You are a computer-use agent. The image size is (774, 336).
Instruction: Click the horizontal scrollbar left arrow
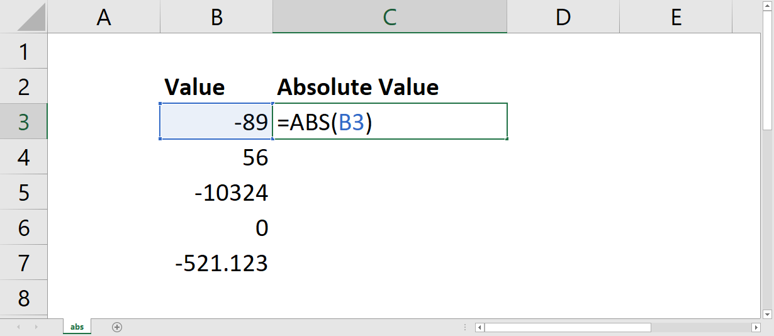[480, 327]
